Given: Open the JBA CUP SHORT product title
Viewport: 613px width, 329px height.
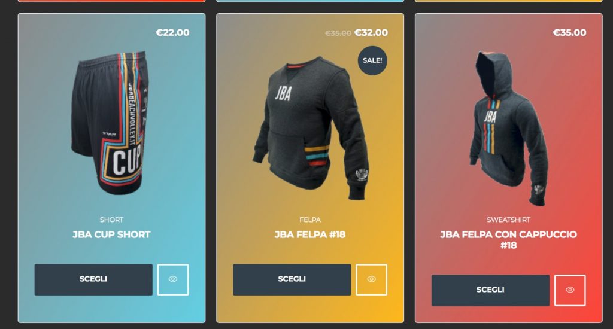Looking at the screenshot, I should coord(111,234).
